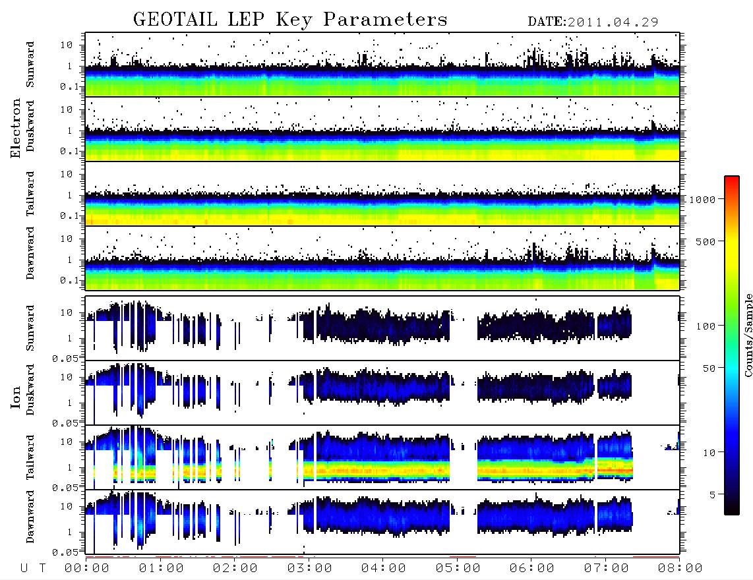The image size is (753, 580).
Task: Click the GEOTAIL LEP Key Parameters title
Action: (290, 20)
